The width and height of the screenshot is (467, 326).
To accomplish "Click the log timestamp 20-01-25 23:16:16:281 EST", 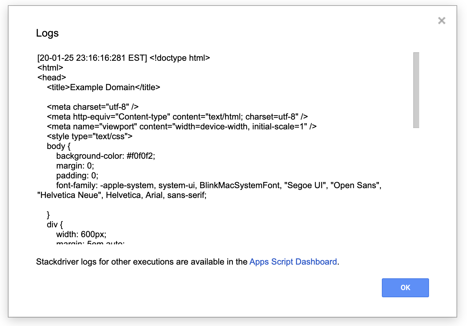I will [92, 58].
